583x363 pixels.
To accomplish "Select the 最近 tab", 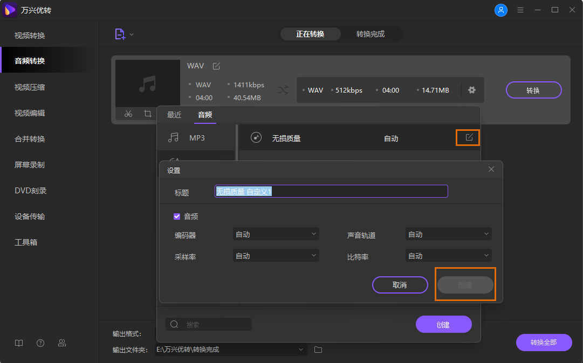I will tap(174, 115).
